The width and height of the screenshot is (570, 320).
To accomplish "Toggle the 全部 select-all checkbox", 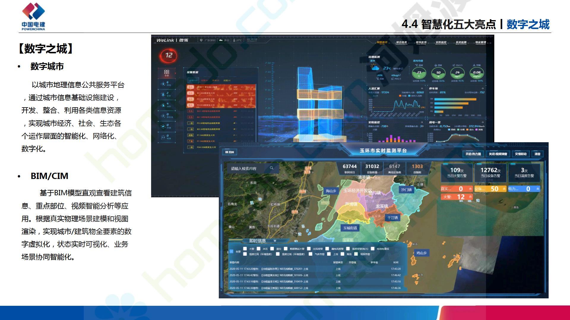I will (x=231, y=251).
